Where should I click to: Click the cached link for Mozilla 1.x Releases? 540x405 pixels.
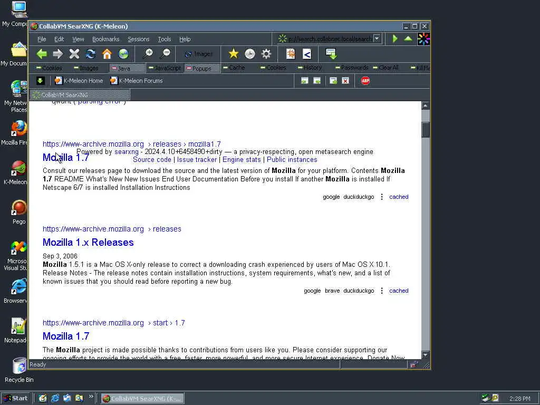399,291
